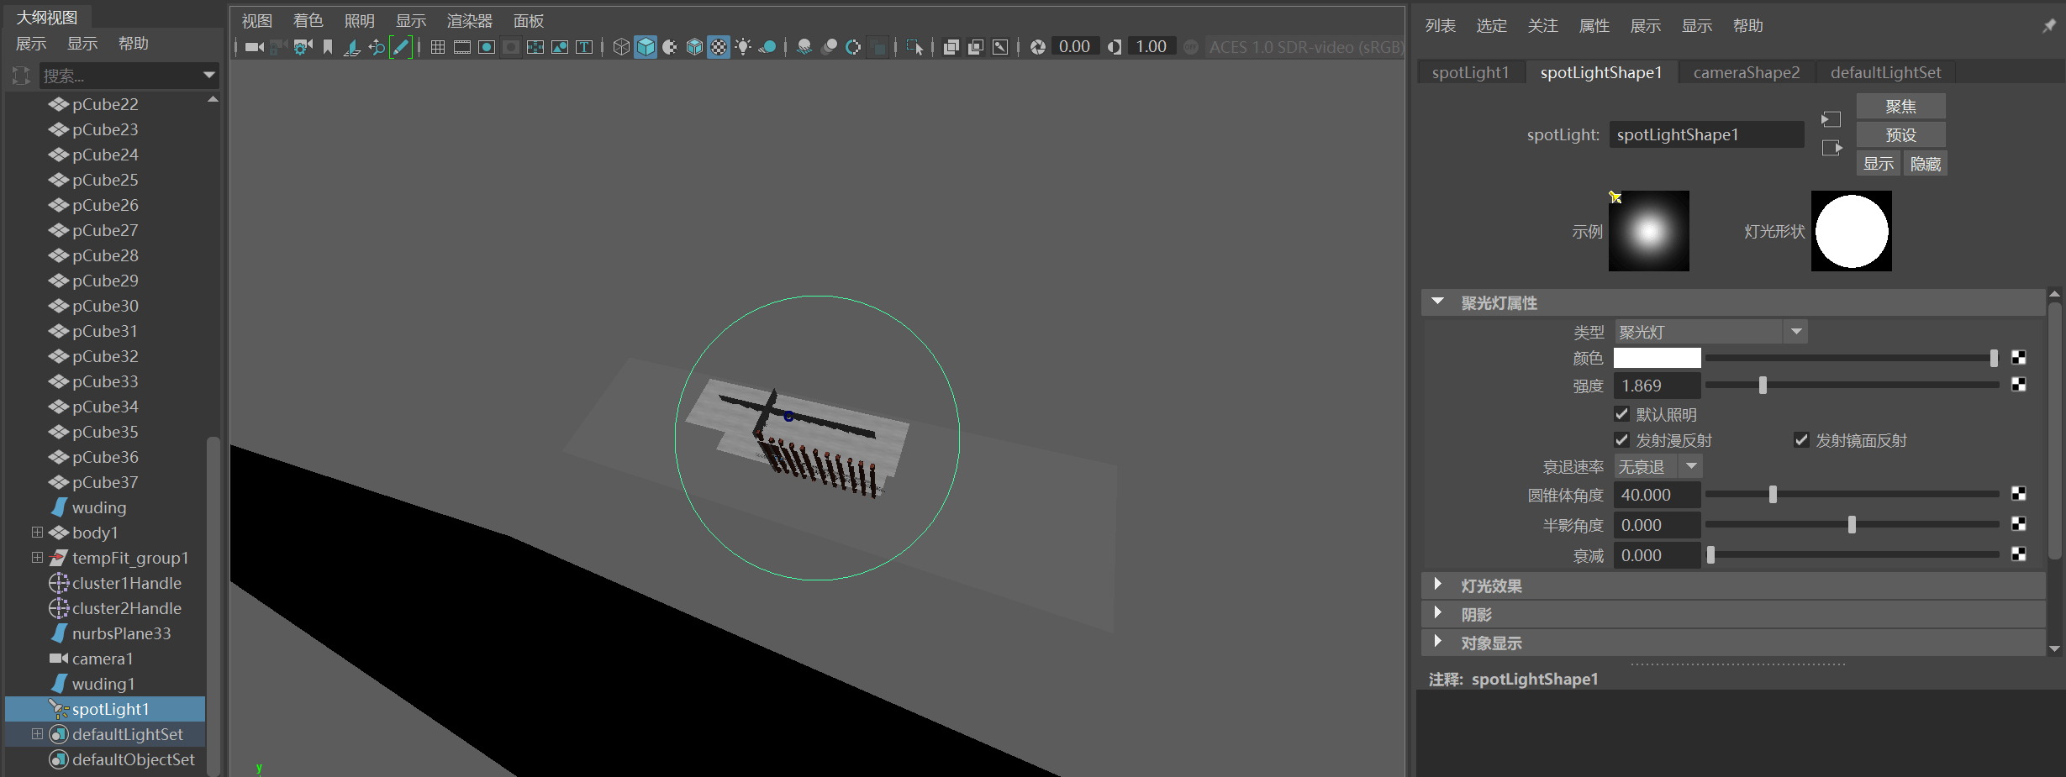Expand the tempFit_group1 node in outliner

37,557
